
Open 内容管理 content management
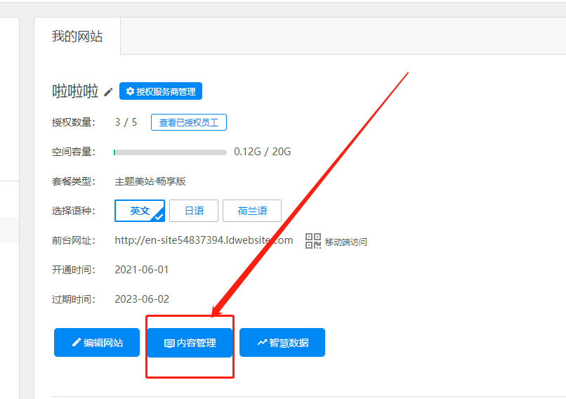(190, 343)
